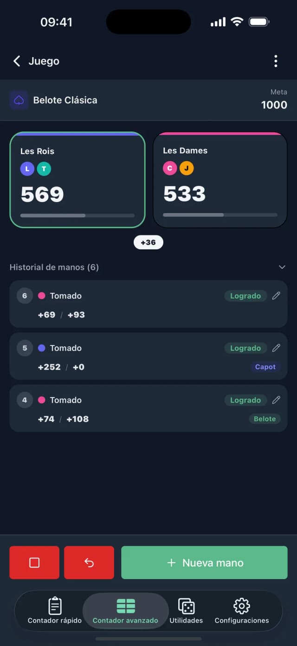Tap the Belote Clásica spade icon
This screenshot has width=297, height=646.
tap(19, 100)
